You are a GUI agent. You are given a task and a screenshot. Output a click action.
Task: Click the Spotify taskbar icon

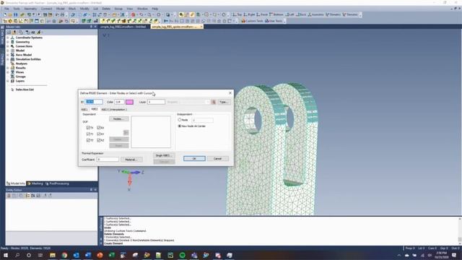point(183,255)
